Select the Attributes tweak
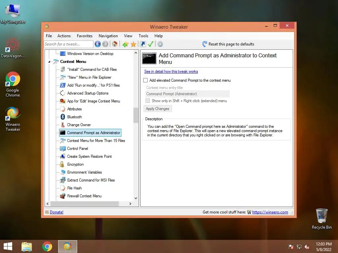The image size is (338, 253). pos(74,109)
